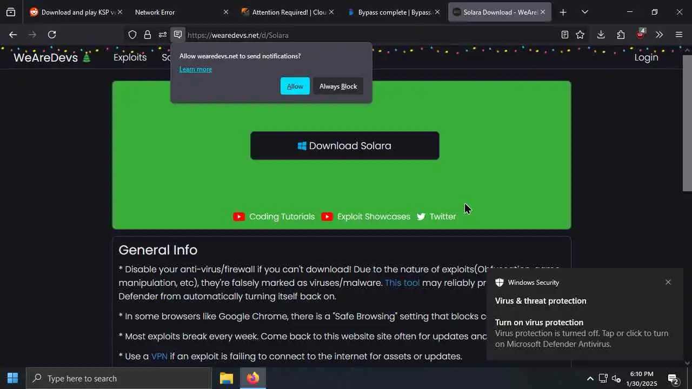Open the Exploit Showcases YouTube link
692x389 pixels.
point(365,217)
